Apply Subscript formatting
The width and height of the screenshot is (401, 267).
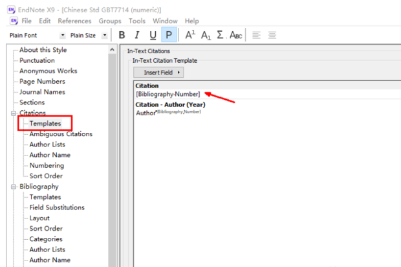206,35
